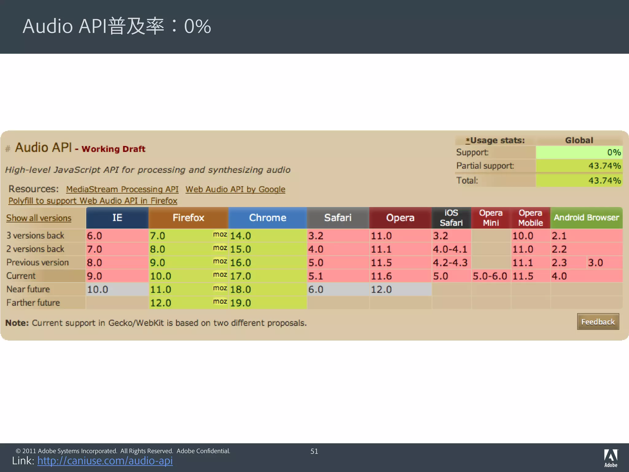
Task: Click Opera Mini 5.0-6.0 cell
Action: pyautogui.click(x=491, y=276)
